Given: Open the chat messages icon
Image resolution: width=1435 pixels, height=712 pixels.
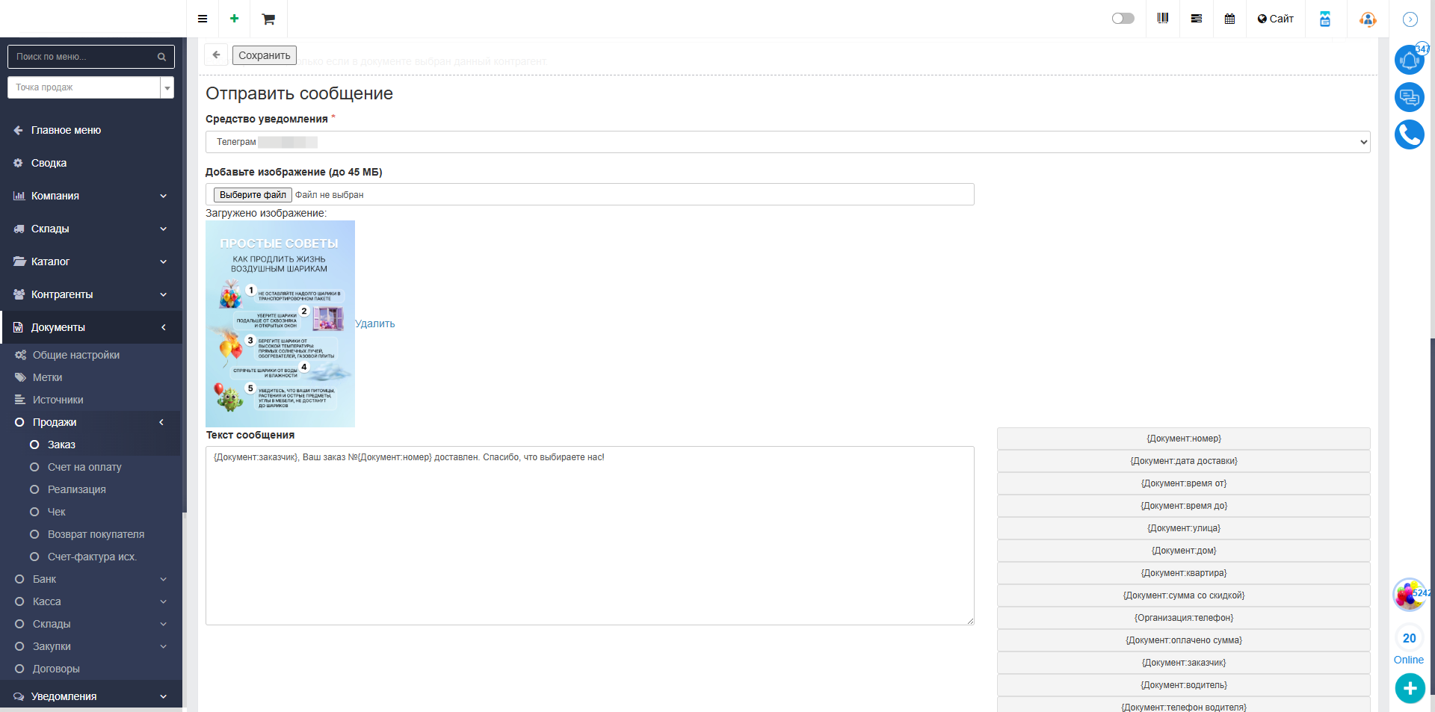Looking at the screenshot, I should [x=1409, y=97].
